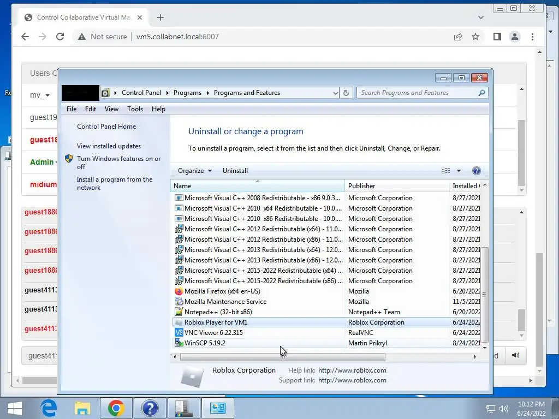This screenshot has height=419, width=559.
Task: Bookmark this page with the star icon
Action: (475, 37)
